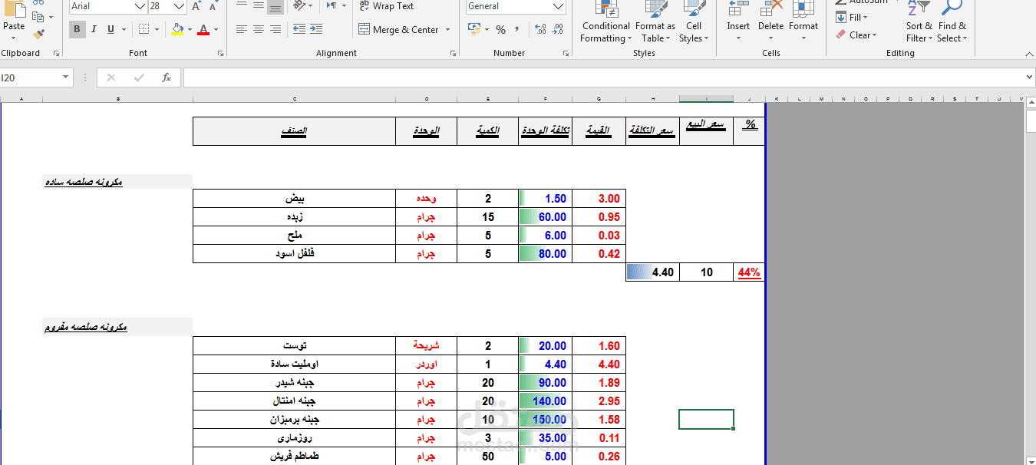Increase indent icon
This screenshot has height=465, width=1036.
click(x=315, y=30)
